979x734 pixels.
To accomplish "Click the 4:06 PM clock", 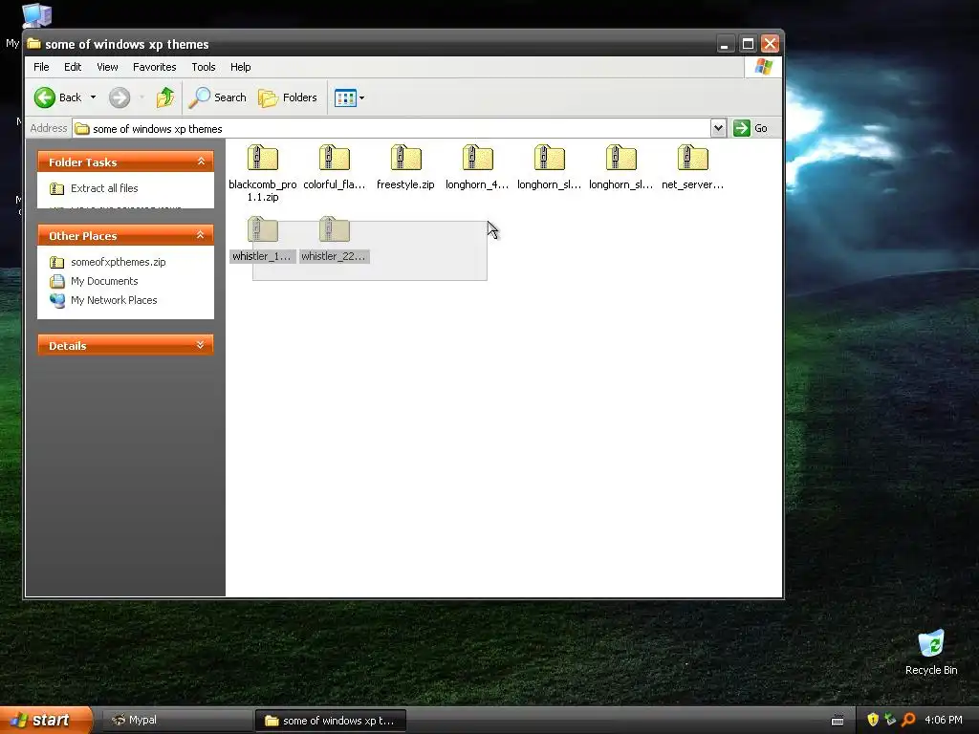I will [944, 720].
